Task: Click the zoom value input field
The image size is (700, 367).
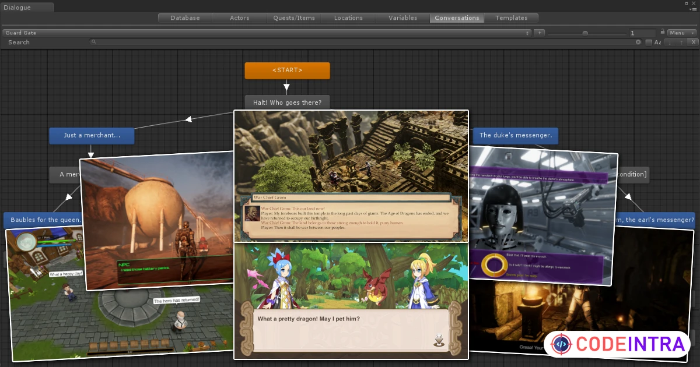Action: (x=642, y=33)
